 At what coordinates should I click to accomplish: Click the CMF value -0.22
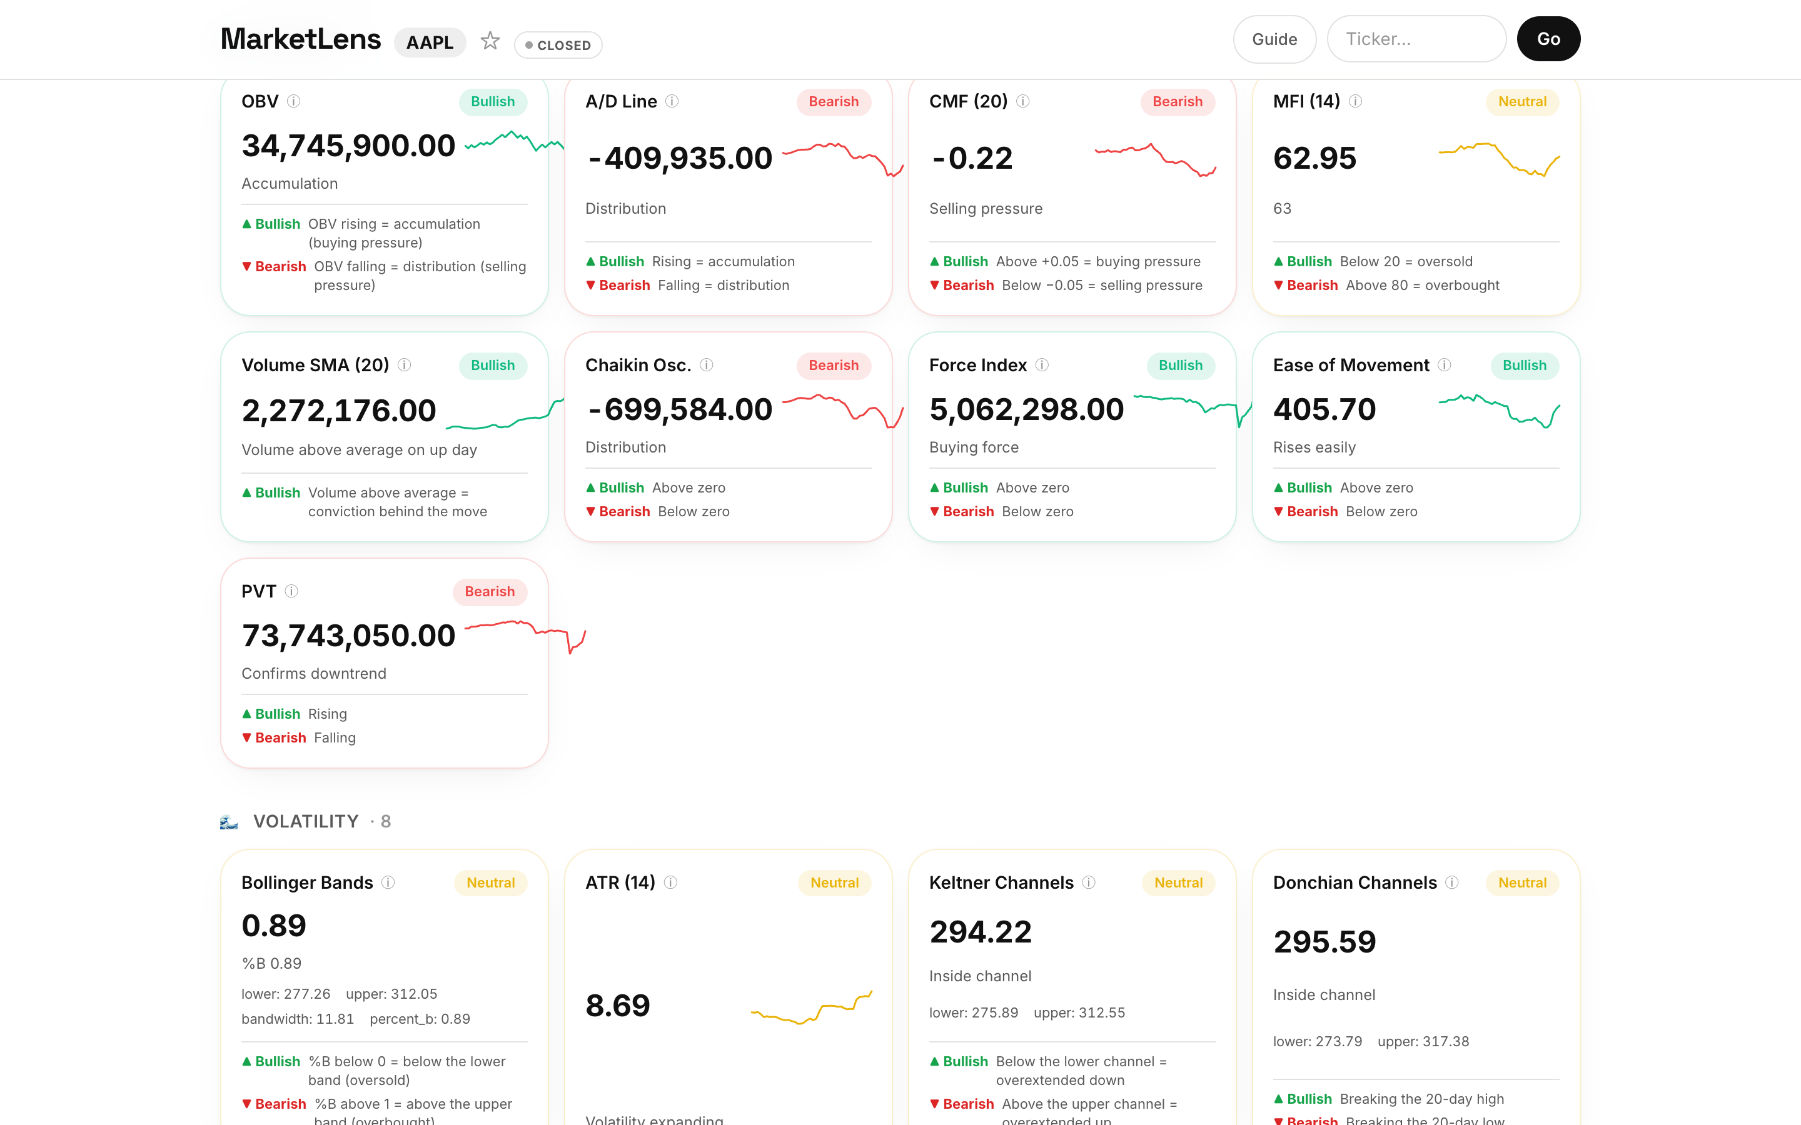(971, 159)
